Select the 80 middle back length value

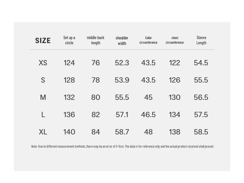[96, 98]
